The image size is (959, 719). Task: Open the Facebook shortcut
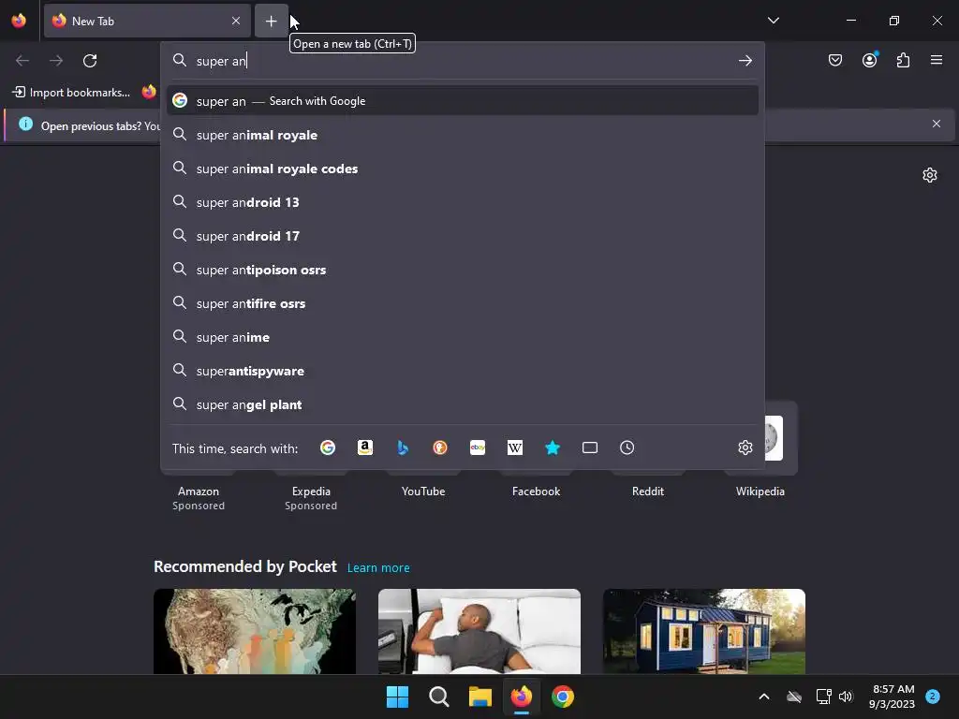tap(536, 491)
